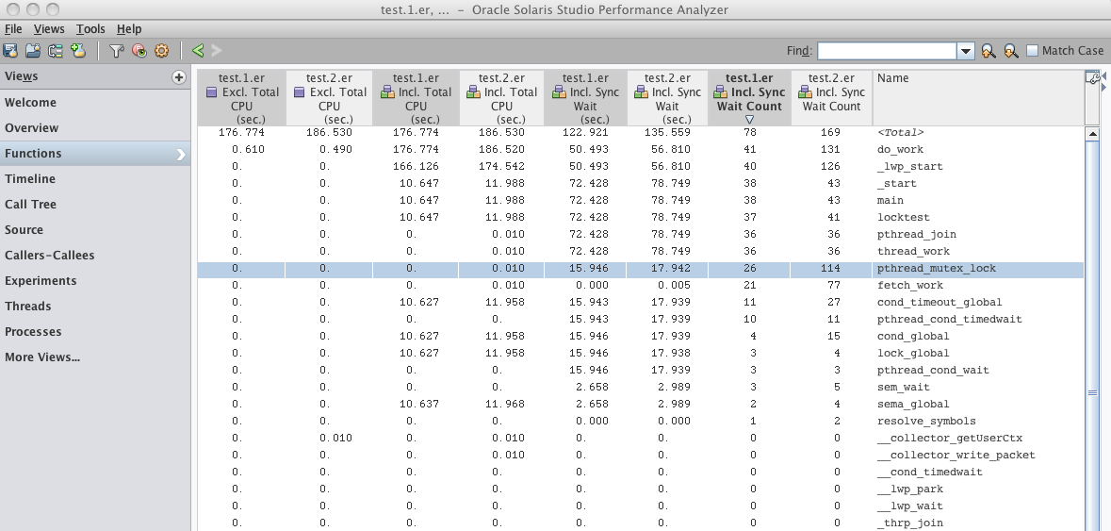Open the Callers-Callees view
Viewport: 1111px width, 531px height.
pyautogui.click(x=95, y=256)
